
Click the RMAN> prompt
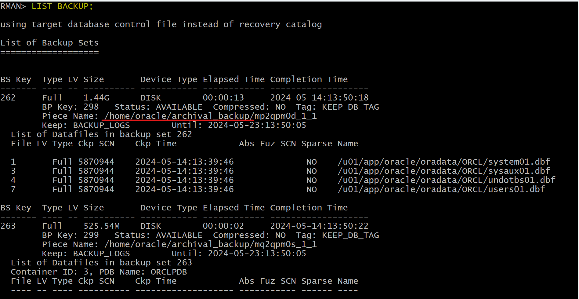click(13, 6)
